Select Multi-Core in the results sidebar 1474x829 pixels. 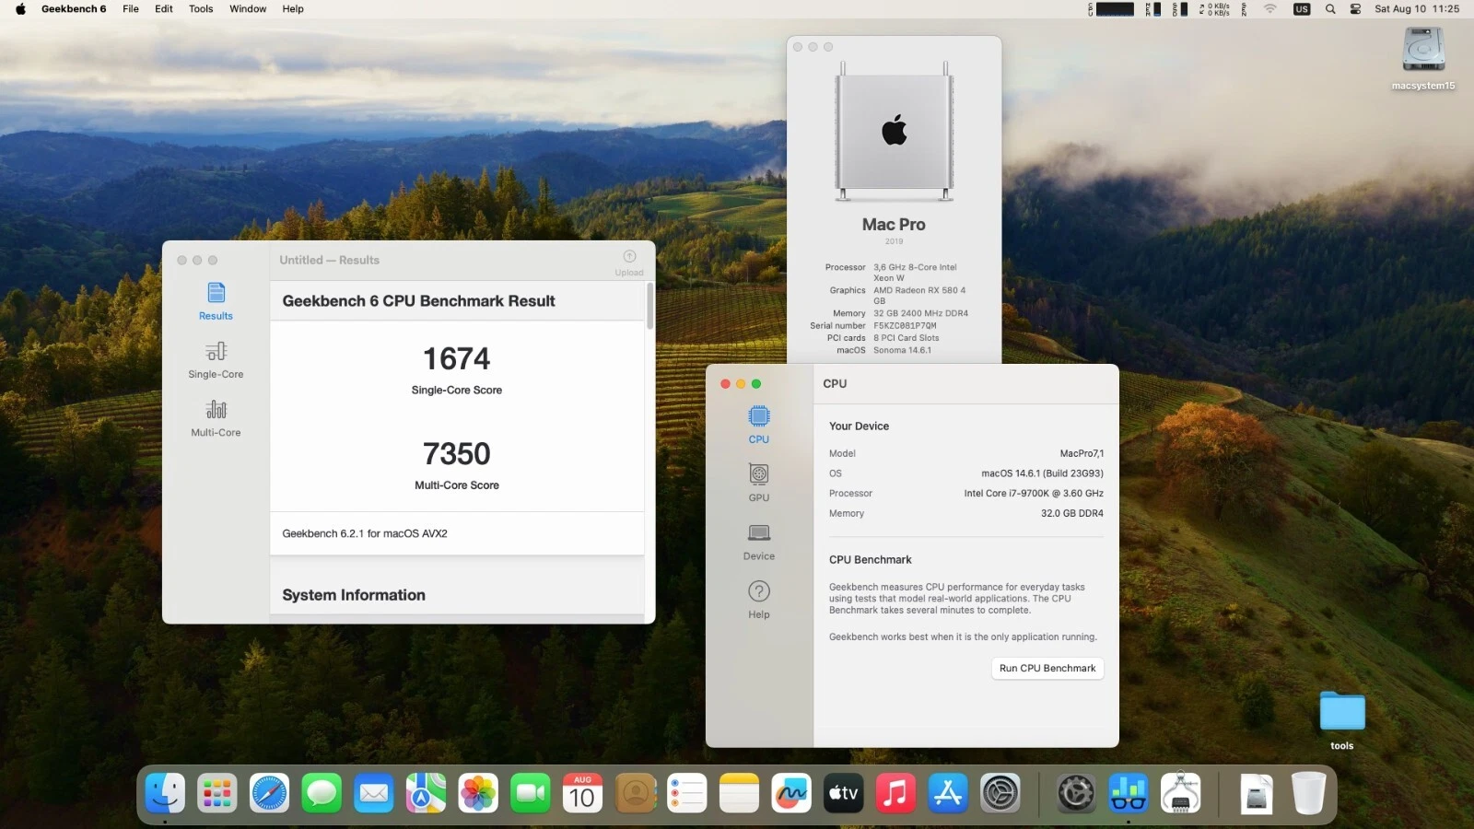216,418
